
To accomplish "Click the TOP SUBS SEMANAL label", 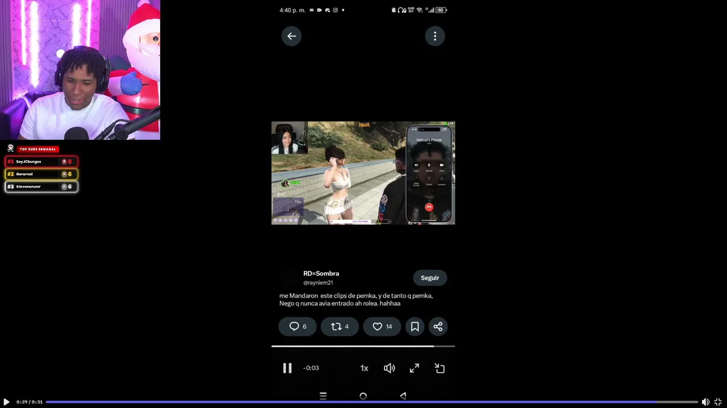I will tap(38, 149).
